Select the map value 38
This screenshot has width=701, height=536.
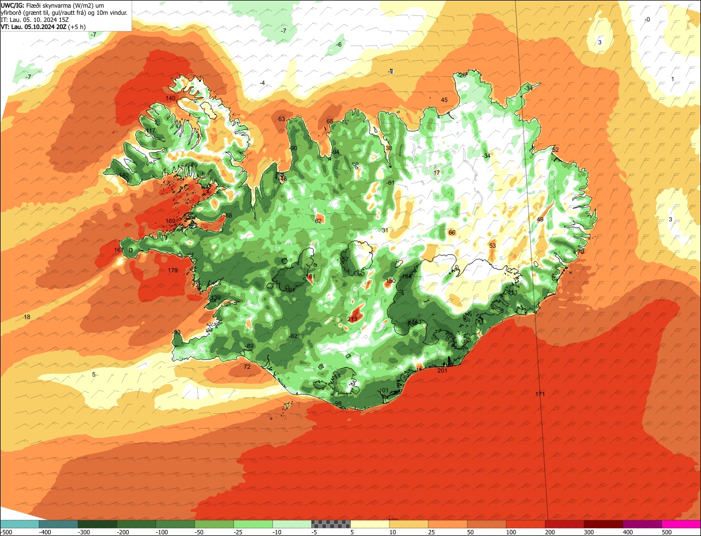click(389, 148)
